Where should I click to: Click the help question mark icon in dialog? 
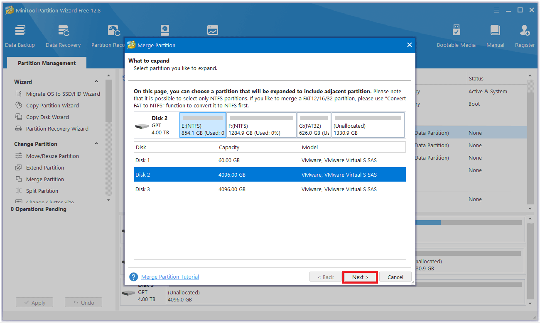[133, 277]
